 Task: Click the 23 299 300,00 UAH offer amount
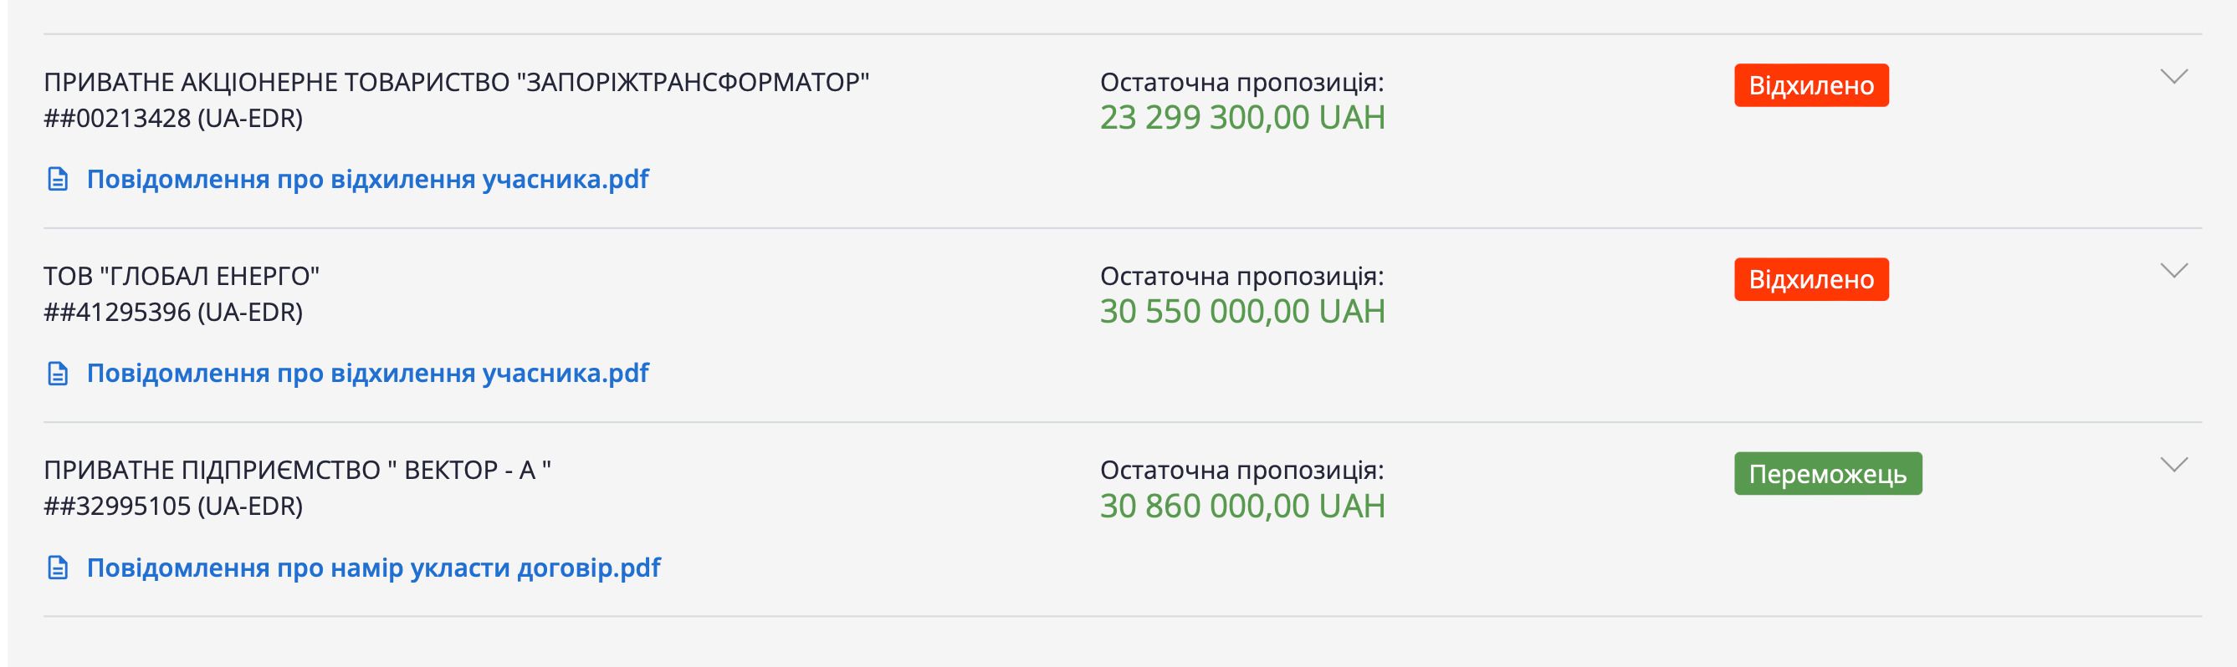point(1241,118)
